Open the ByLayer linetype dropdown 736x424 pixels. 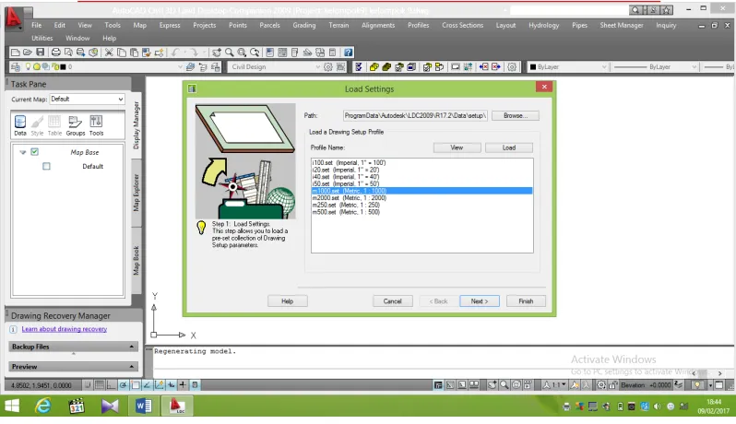click(x=694, y=67)
